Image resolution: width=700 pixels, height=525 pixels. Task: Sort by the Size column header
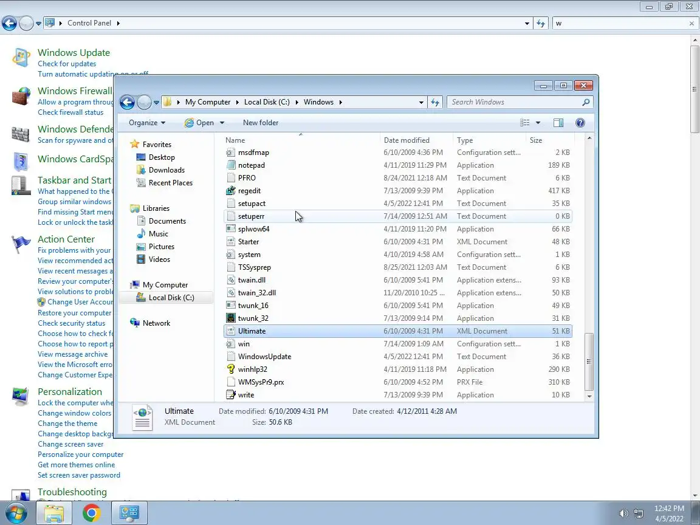(x=550, y=140)
